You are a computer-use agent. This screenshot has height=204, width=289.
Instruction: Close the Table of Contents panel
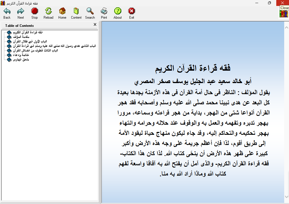coord(95,25)
